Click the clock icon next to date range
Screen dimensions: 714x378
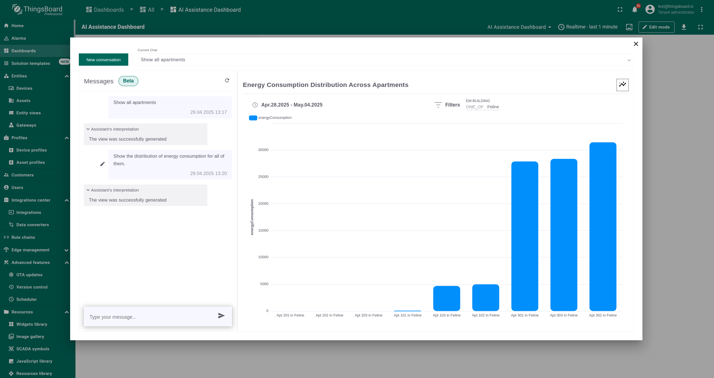tap(255, 105)
